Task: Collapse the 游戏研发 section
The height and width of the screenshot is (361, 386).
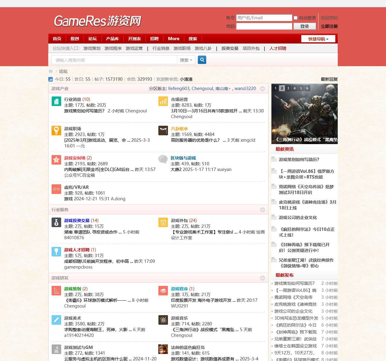Action: pyautogui.click(x=262, y=278)
